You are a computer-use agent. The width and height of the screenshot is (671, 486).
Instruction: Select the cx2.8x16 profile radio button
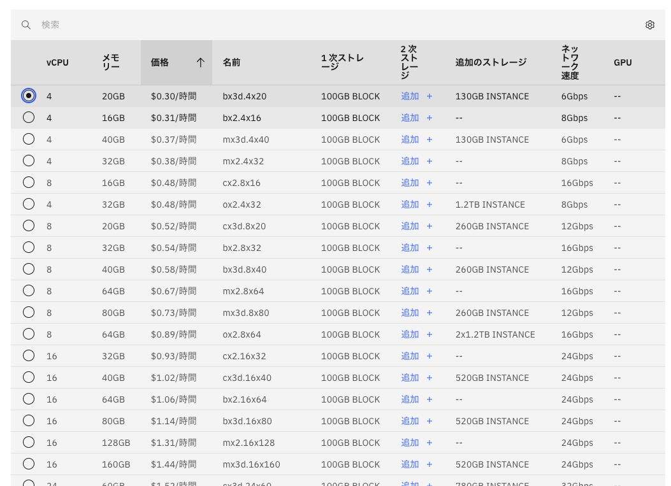(x=29, y=182)
